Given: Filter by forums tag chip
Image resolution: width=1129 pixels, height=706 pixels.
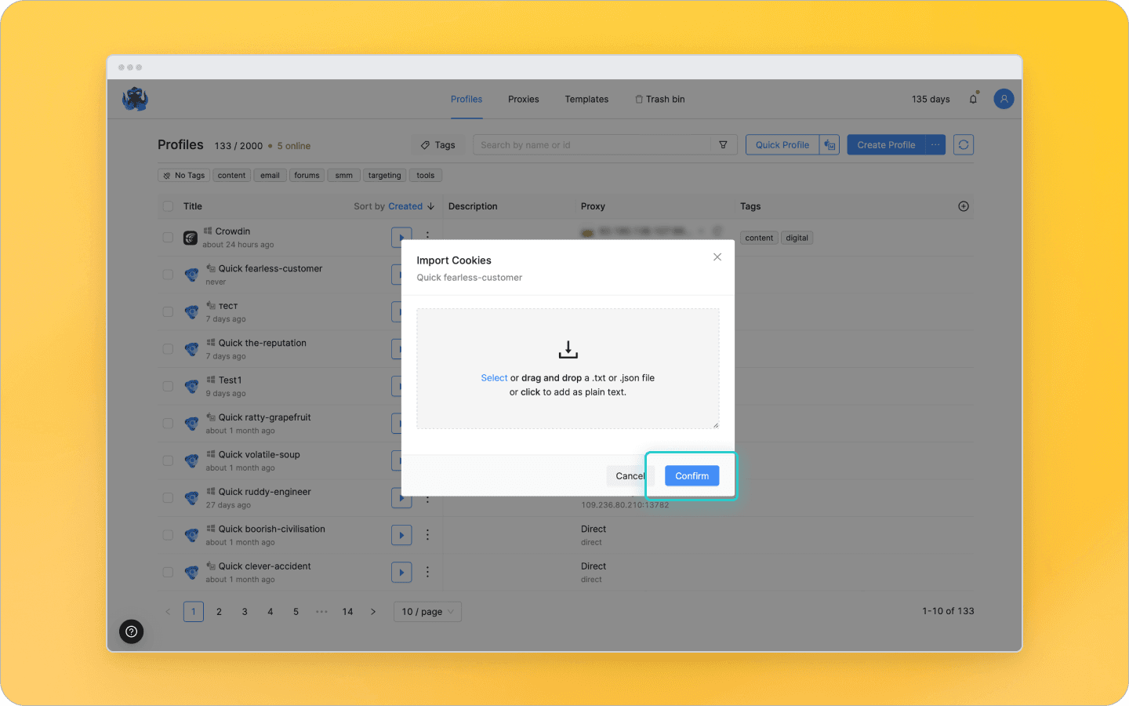Looking at the screenshot, I should (307, 176).
